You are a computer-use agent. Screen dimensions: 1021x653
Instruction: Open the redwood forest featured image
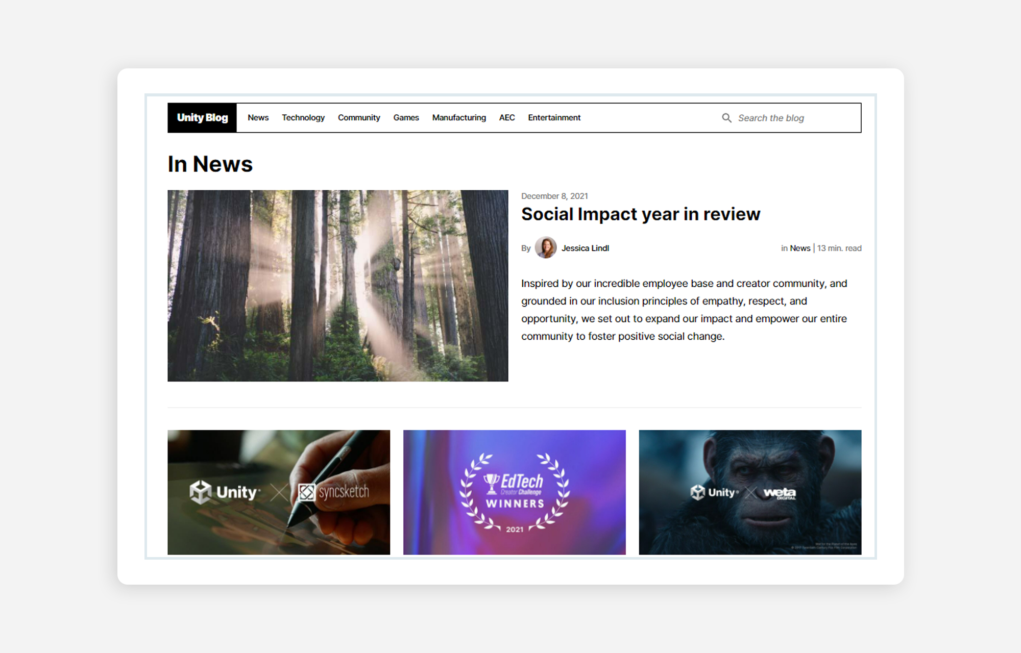click(338, 286)
